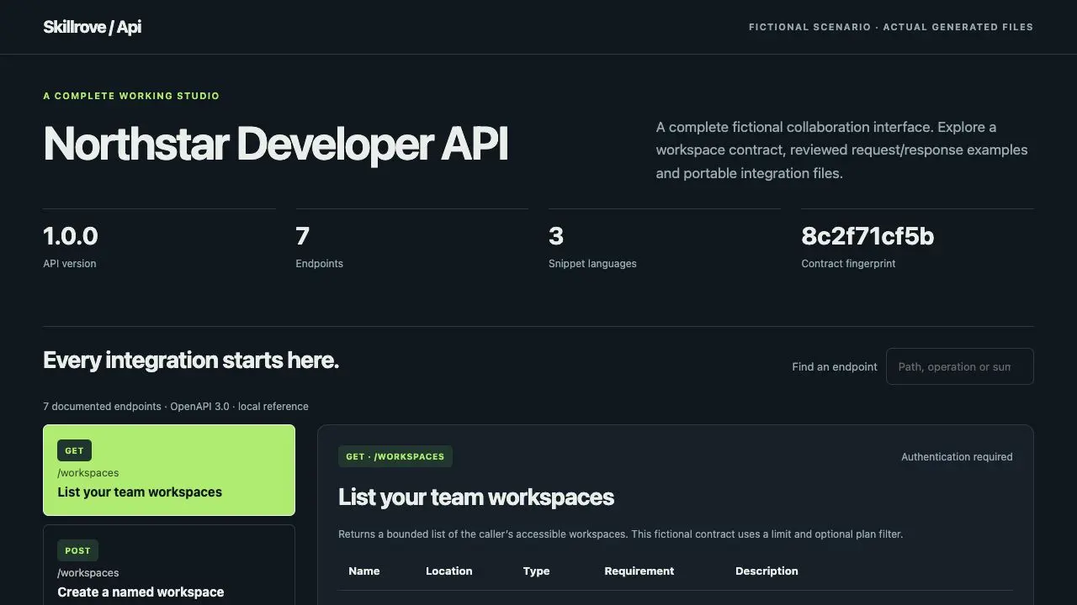The height and width of the screenshot is (605, 1077).
Task: Click the Northstar Developer API heading
Action: click(x=276, y=144)
